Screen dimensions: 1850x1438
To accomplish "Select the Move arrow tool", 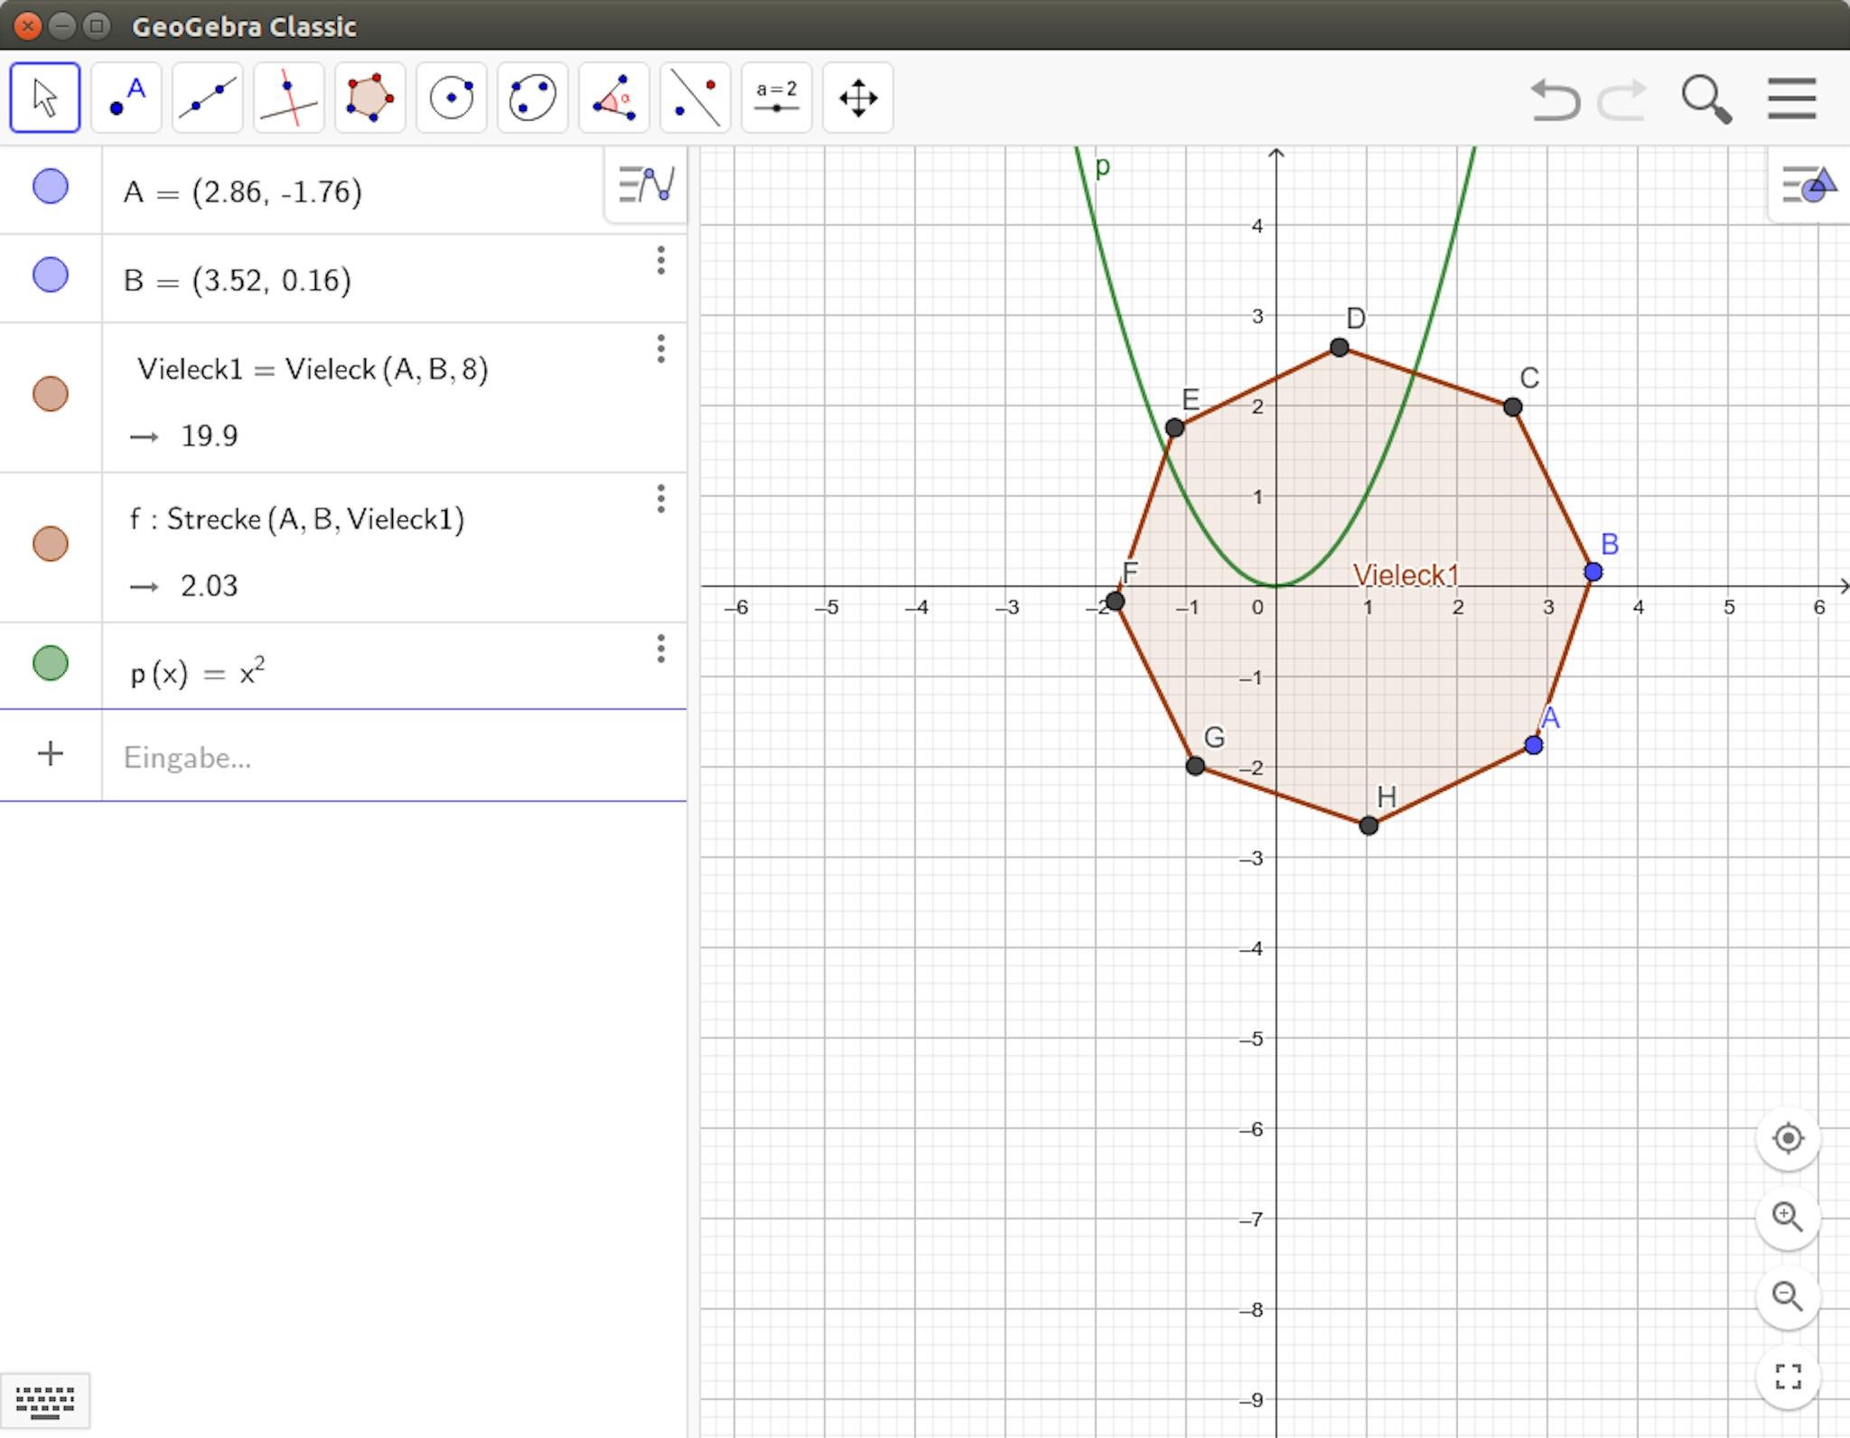I will click(x=45, y=98).
